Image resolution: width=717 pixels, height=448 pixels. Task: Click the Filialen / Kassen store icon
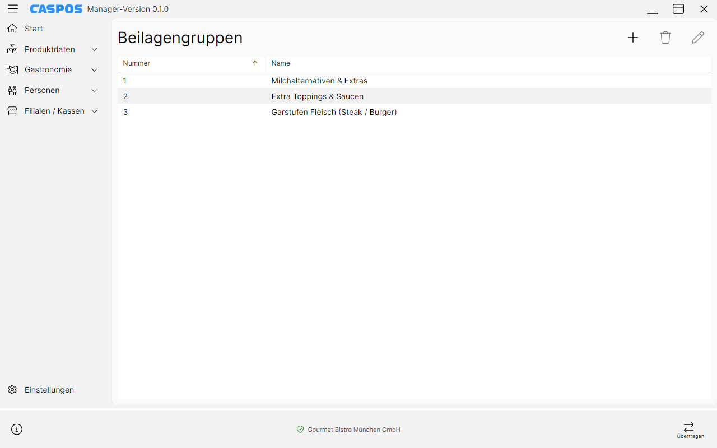(12, 111)
